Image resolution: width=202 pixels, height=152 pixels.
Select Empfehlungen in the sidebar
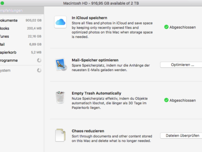(11, 11)
